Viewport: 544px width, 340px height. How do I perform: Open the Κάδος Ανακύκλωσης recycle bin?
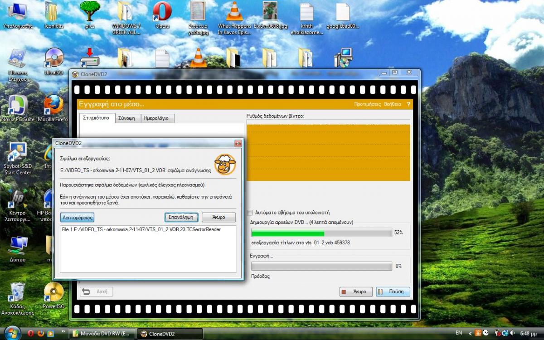point(17,298)
